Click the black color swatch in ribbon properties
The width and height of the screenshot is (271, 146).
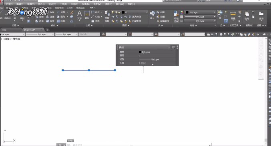[x=187, y=12]
